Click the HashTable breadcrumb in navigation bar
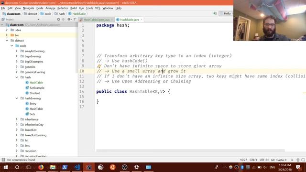Screen dimensions: 306x172 coord(77,14)
